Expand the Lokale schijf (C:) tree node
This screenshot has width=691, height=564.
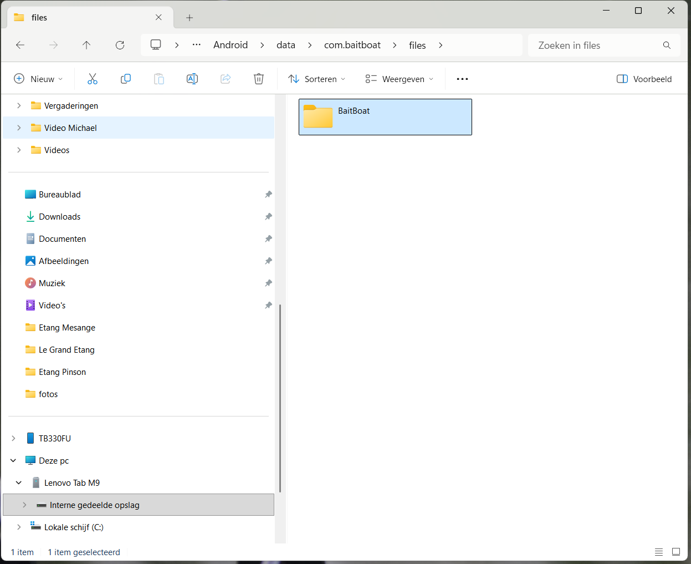pyautogui.click(x=19, y=527)
